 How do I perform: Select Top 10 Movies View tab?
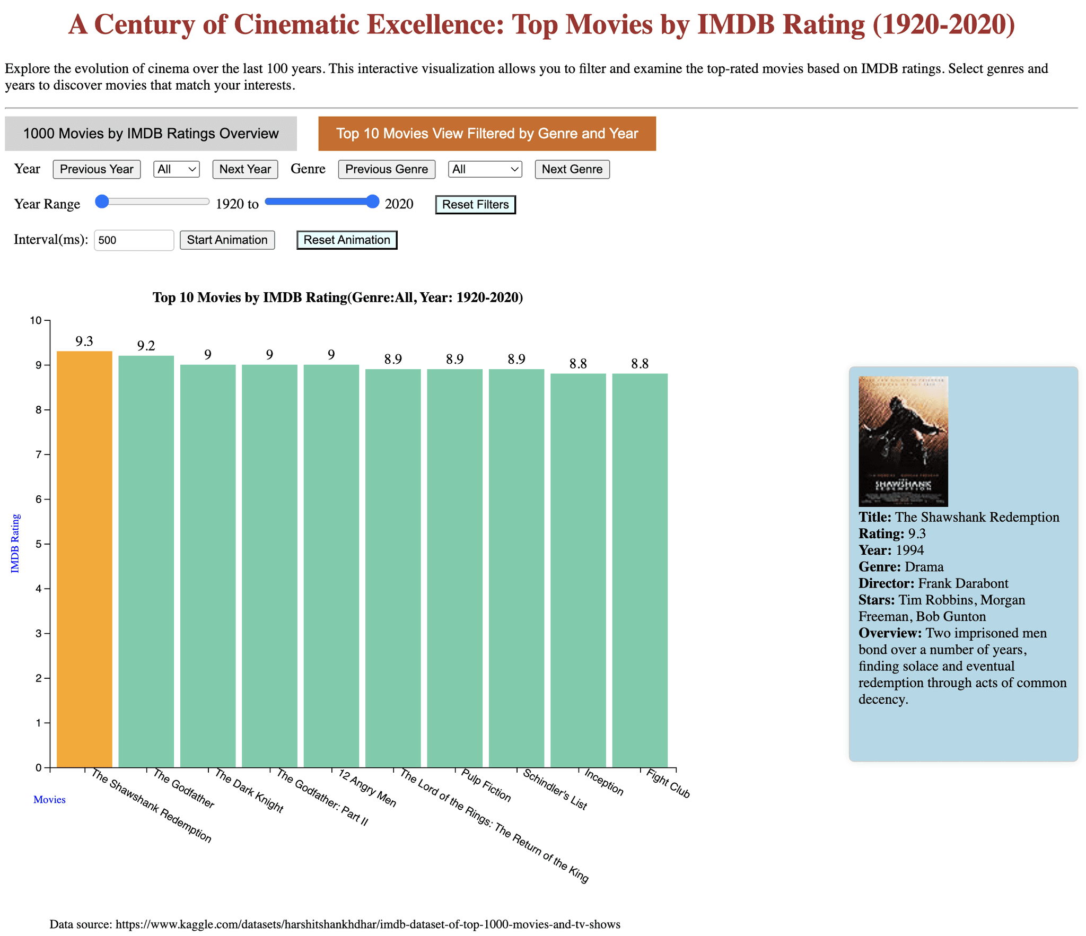point(486,134)
